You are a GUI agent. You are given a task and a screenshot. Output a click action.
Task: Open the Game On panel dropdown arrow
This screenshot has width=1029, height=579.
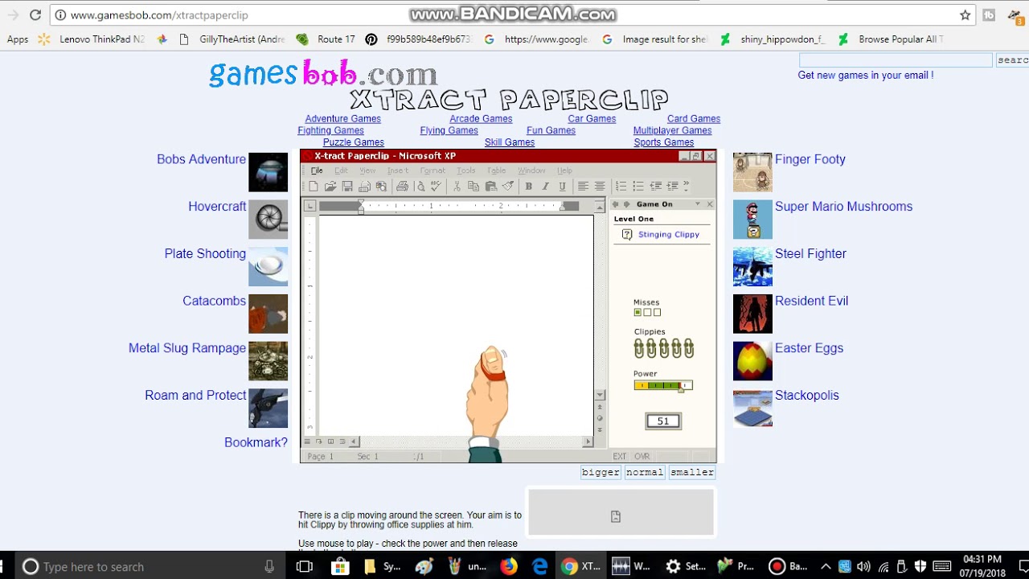[697, 204]
